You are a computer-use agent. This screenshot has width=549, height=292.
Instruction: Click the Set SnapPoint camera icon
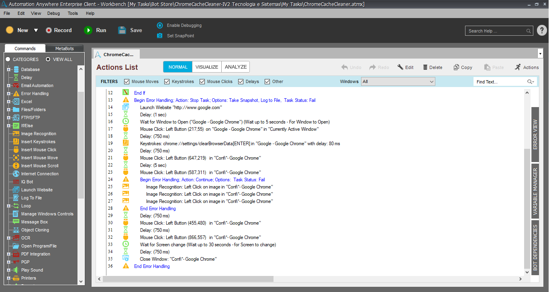point(160,36)
